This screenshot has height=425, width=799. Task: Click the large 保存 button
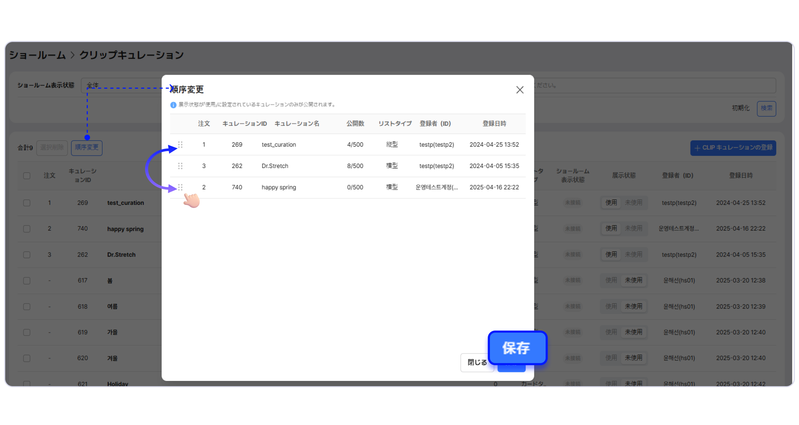pos(517,348)
